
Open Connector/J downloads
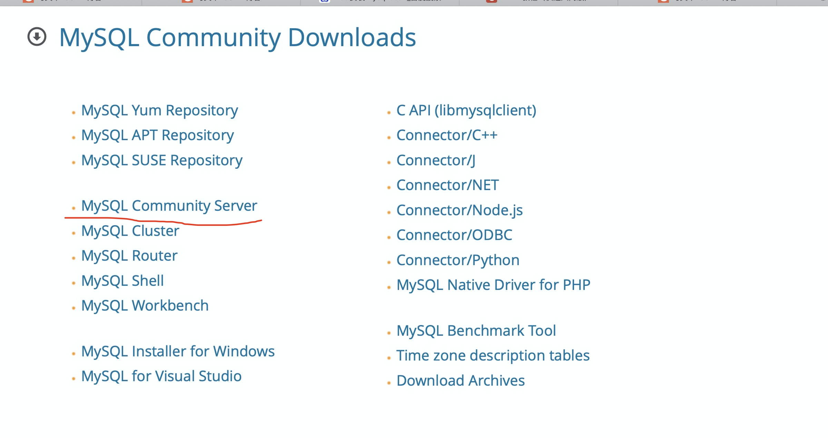click(436, 160)
